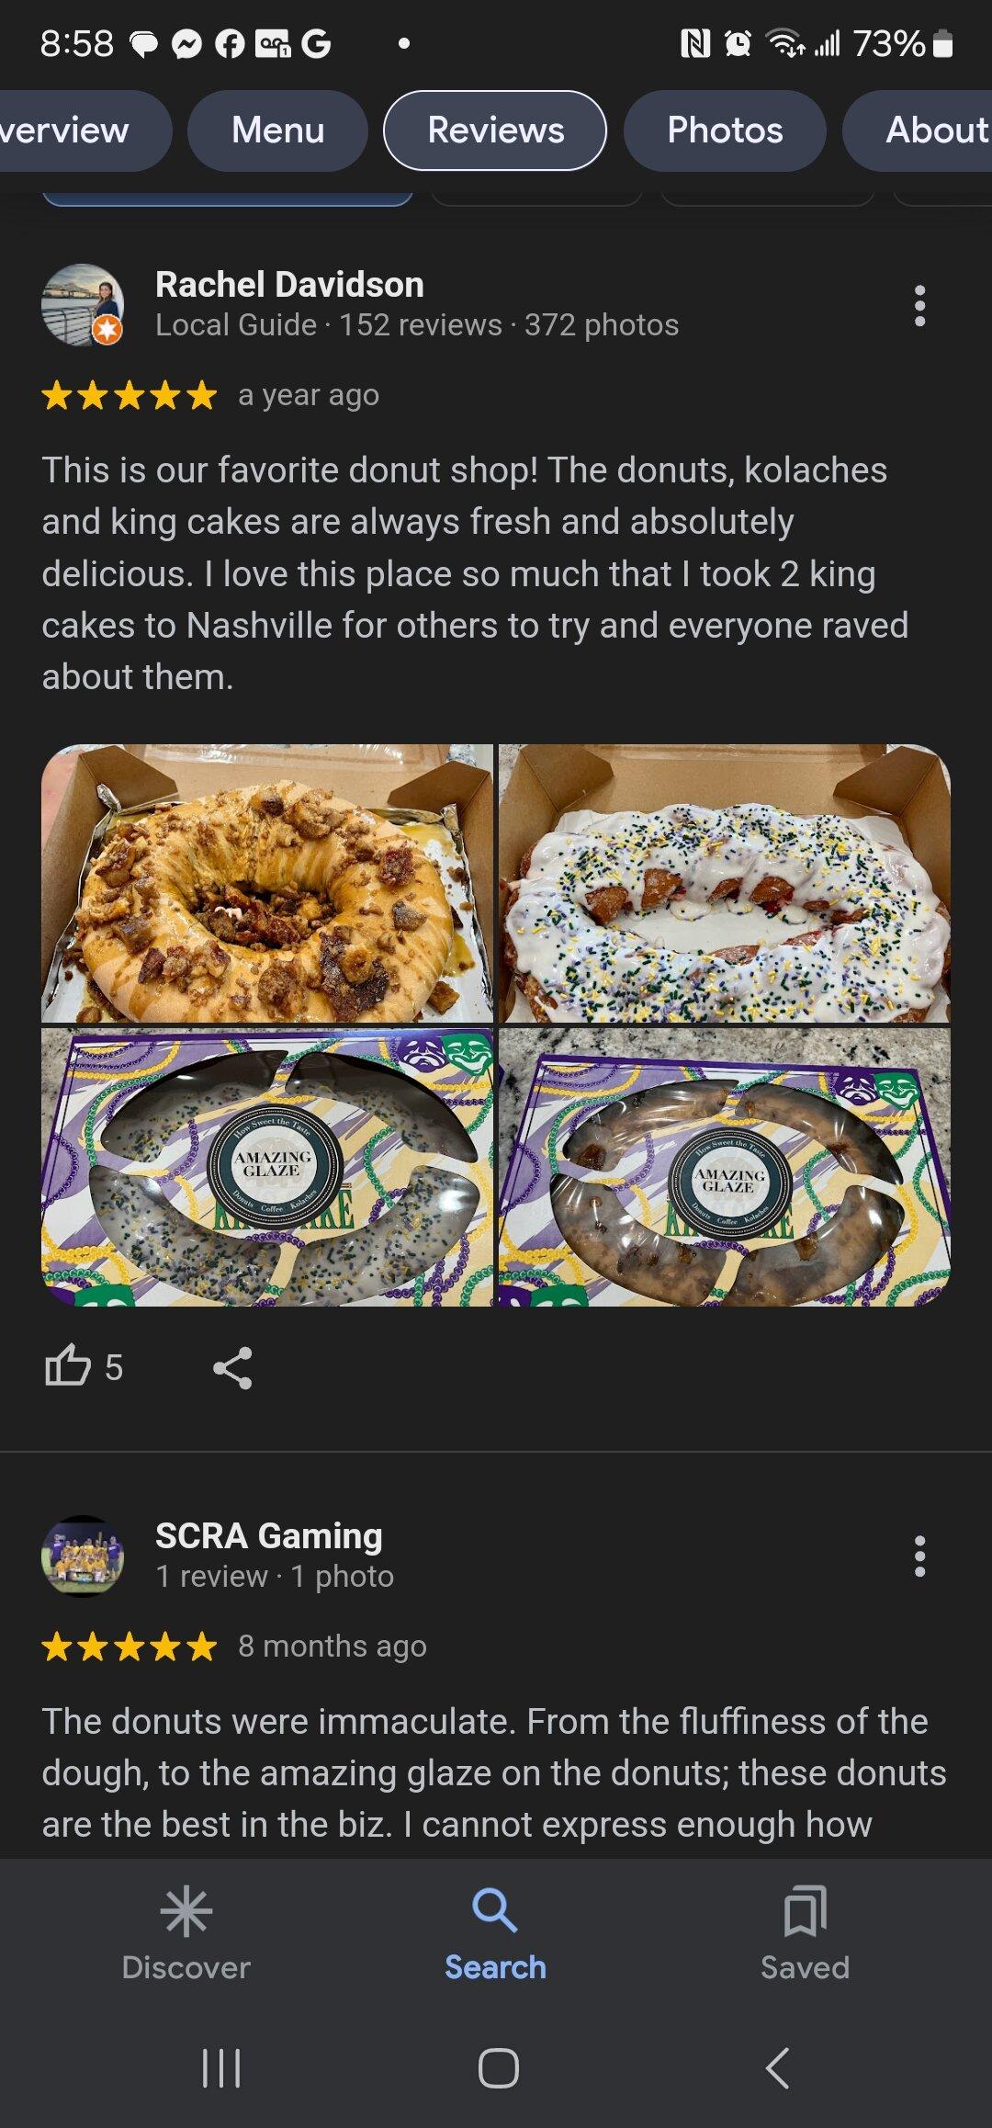Screen dimensions: 992x2128
Task: Open more options for SCRA Gaming's review
Action: [919, 1556]
